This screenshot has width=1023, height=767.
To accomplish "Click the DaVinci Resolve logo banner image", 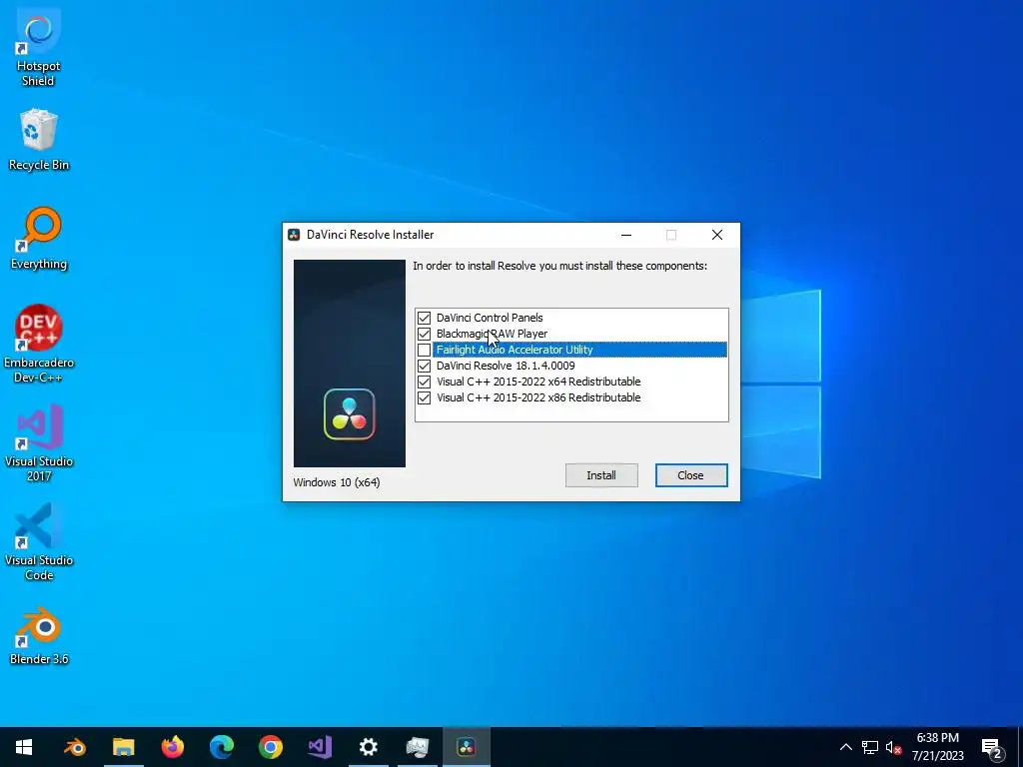I will click(x=350, y=364).
